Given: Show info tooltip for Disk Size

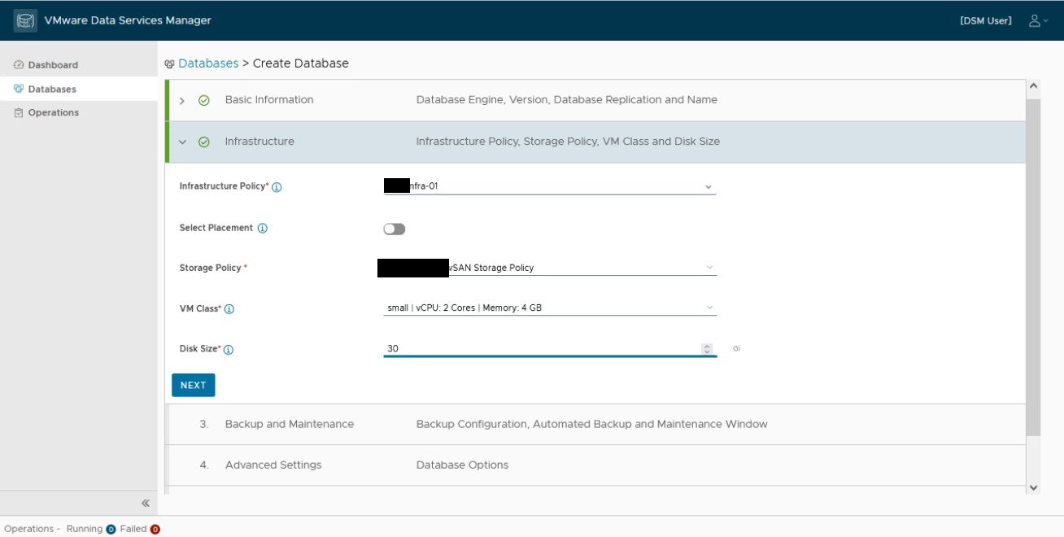Looking at the screenshot, I should pos(229,350).
